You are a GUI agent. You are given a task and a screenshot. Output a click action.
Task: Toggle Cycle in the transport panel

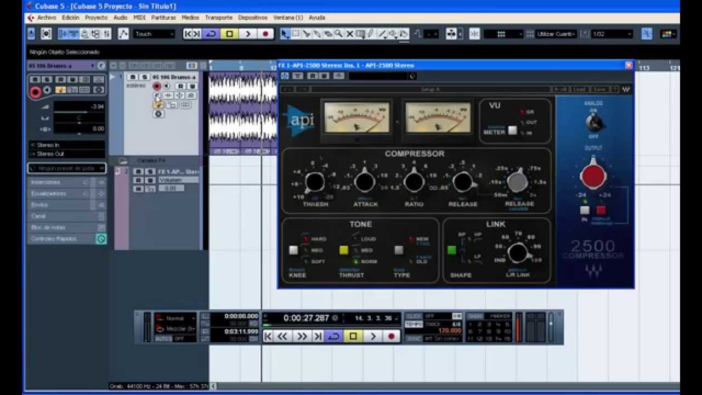tap(334, 336)
